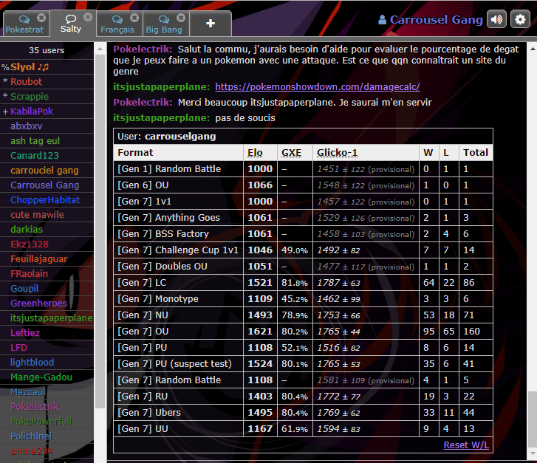Close the Pokestrat chat tab

coord(41,18)
